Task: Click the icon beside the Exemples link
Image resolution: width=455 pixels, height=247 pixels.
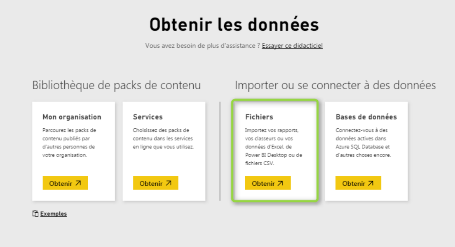Action: [x=35, y=214]
